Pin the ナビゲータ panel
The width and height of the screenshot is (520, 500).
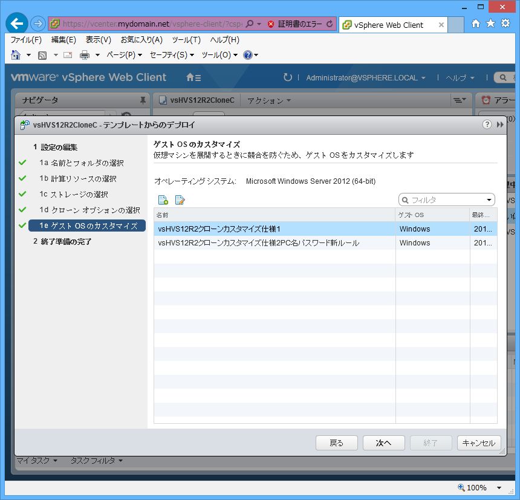143,100
